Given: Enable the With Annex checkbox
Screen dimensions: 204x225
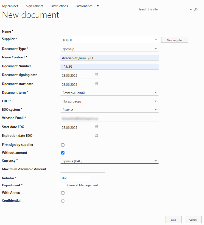Looking at the screenshot, I should coord(63,193).
